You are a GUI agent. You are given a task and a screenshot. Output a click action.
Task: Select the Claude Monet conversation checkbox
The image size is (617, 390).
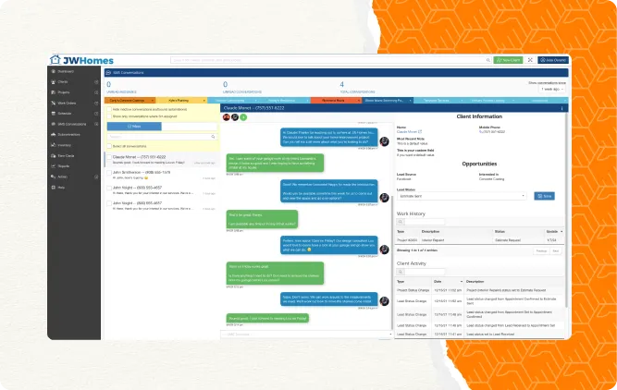coord(109,157)
